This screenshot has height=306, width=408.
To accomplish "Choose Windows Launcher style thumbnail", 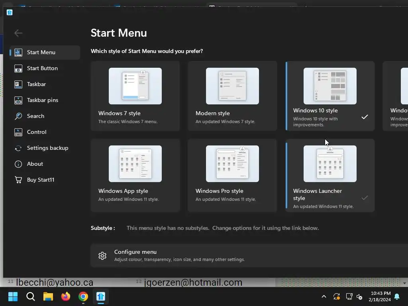I will click(330, 164).
